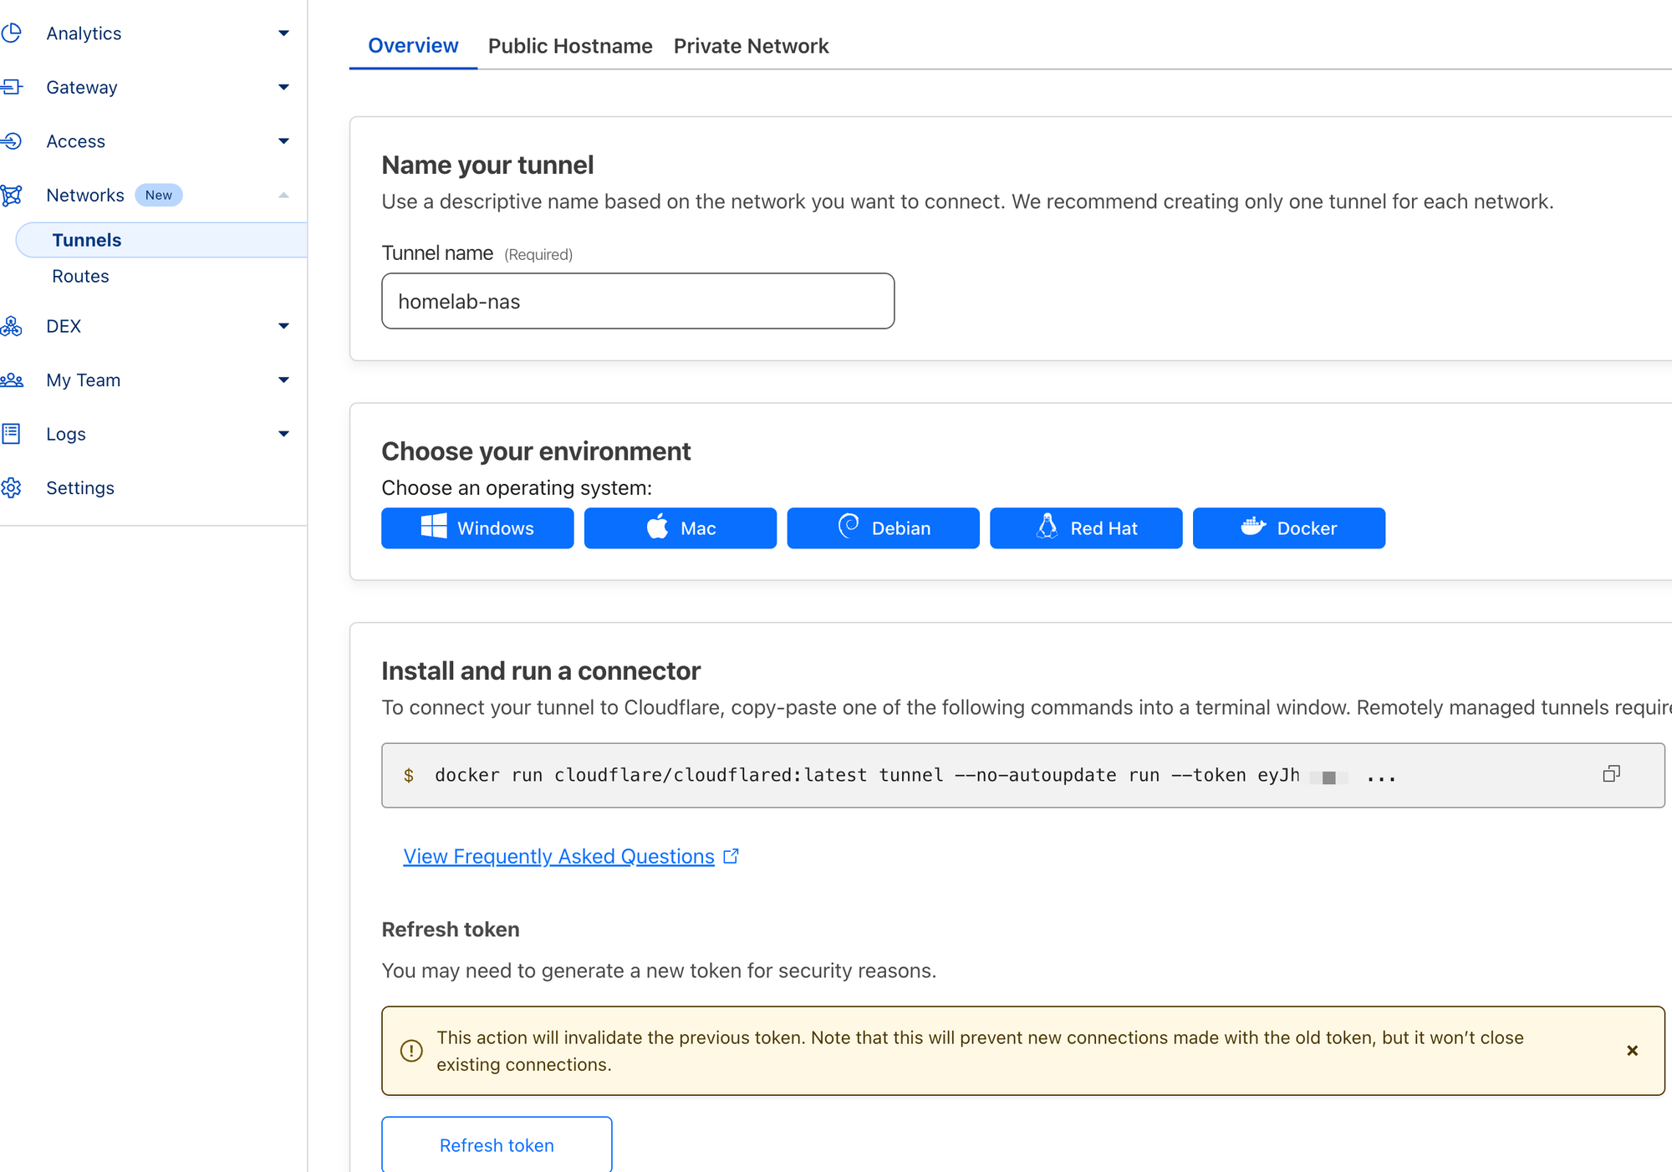Expand the Analytics menu arrow
The image size is (1672, 1172).
(283, 33)
